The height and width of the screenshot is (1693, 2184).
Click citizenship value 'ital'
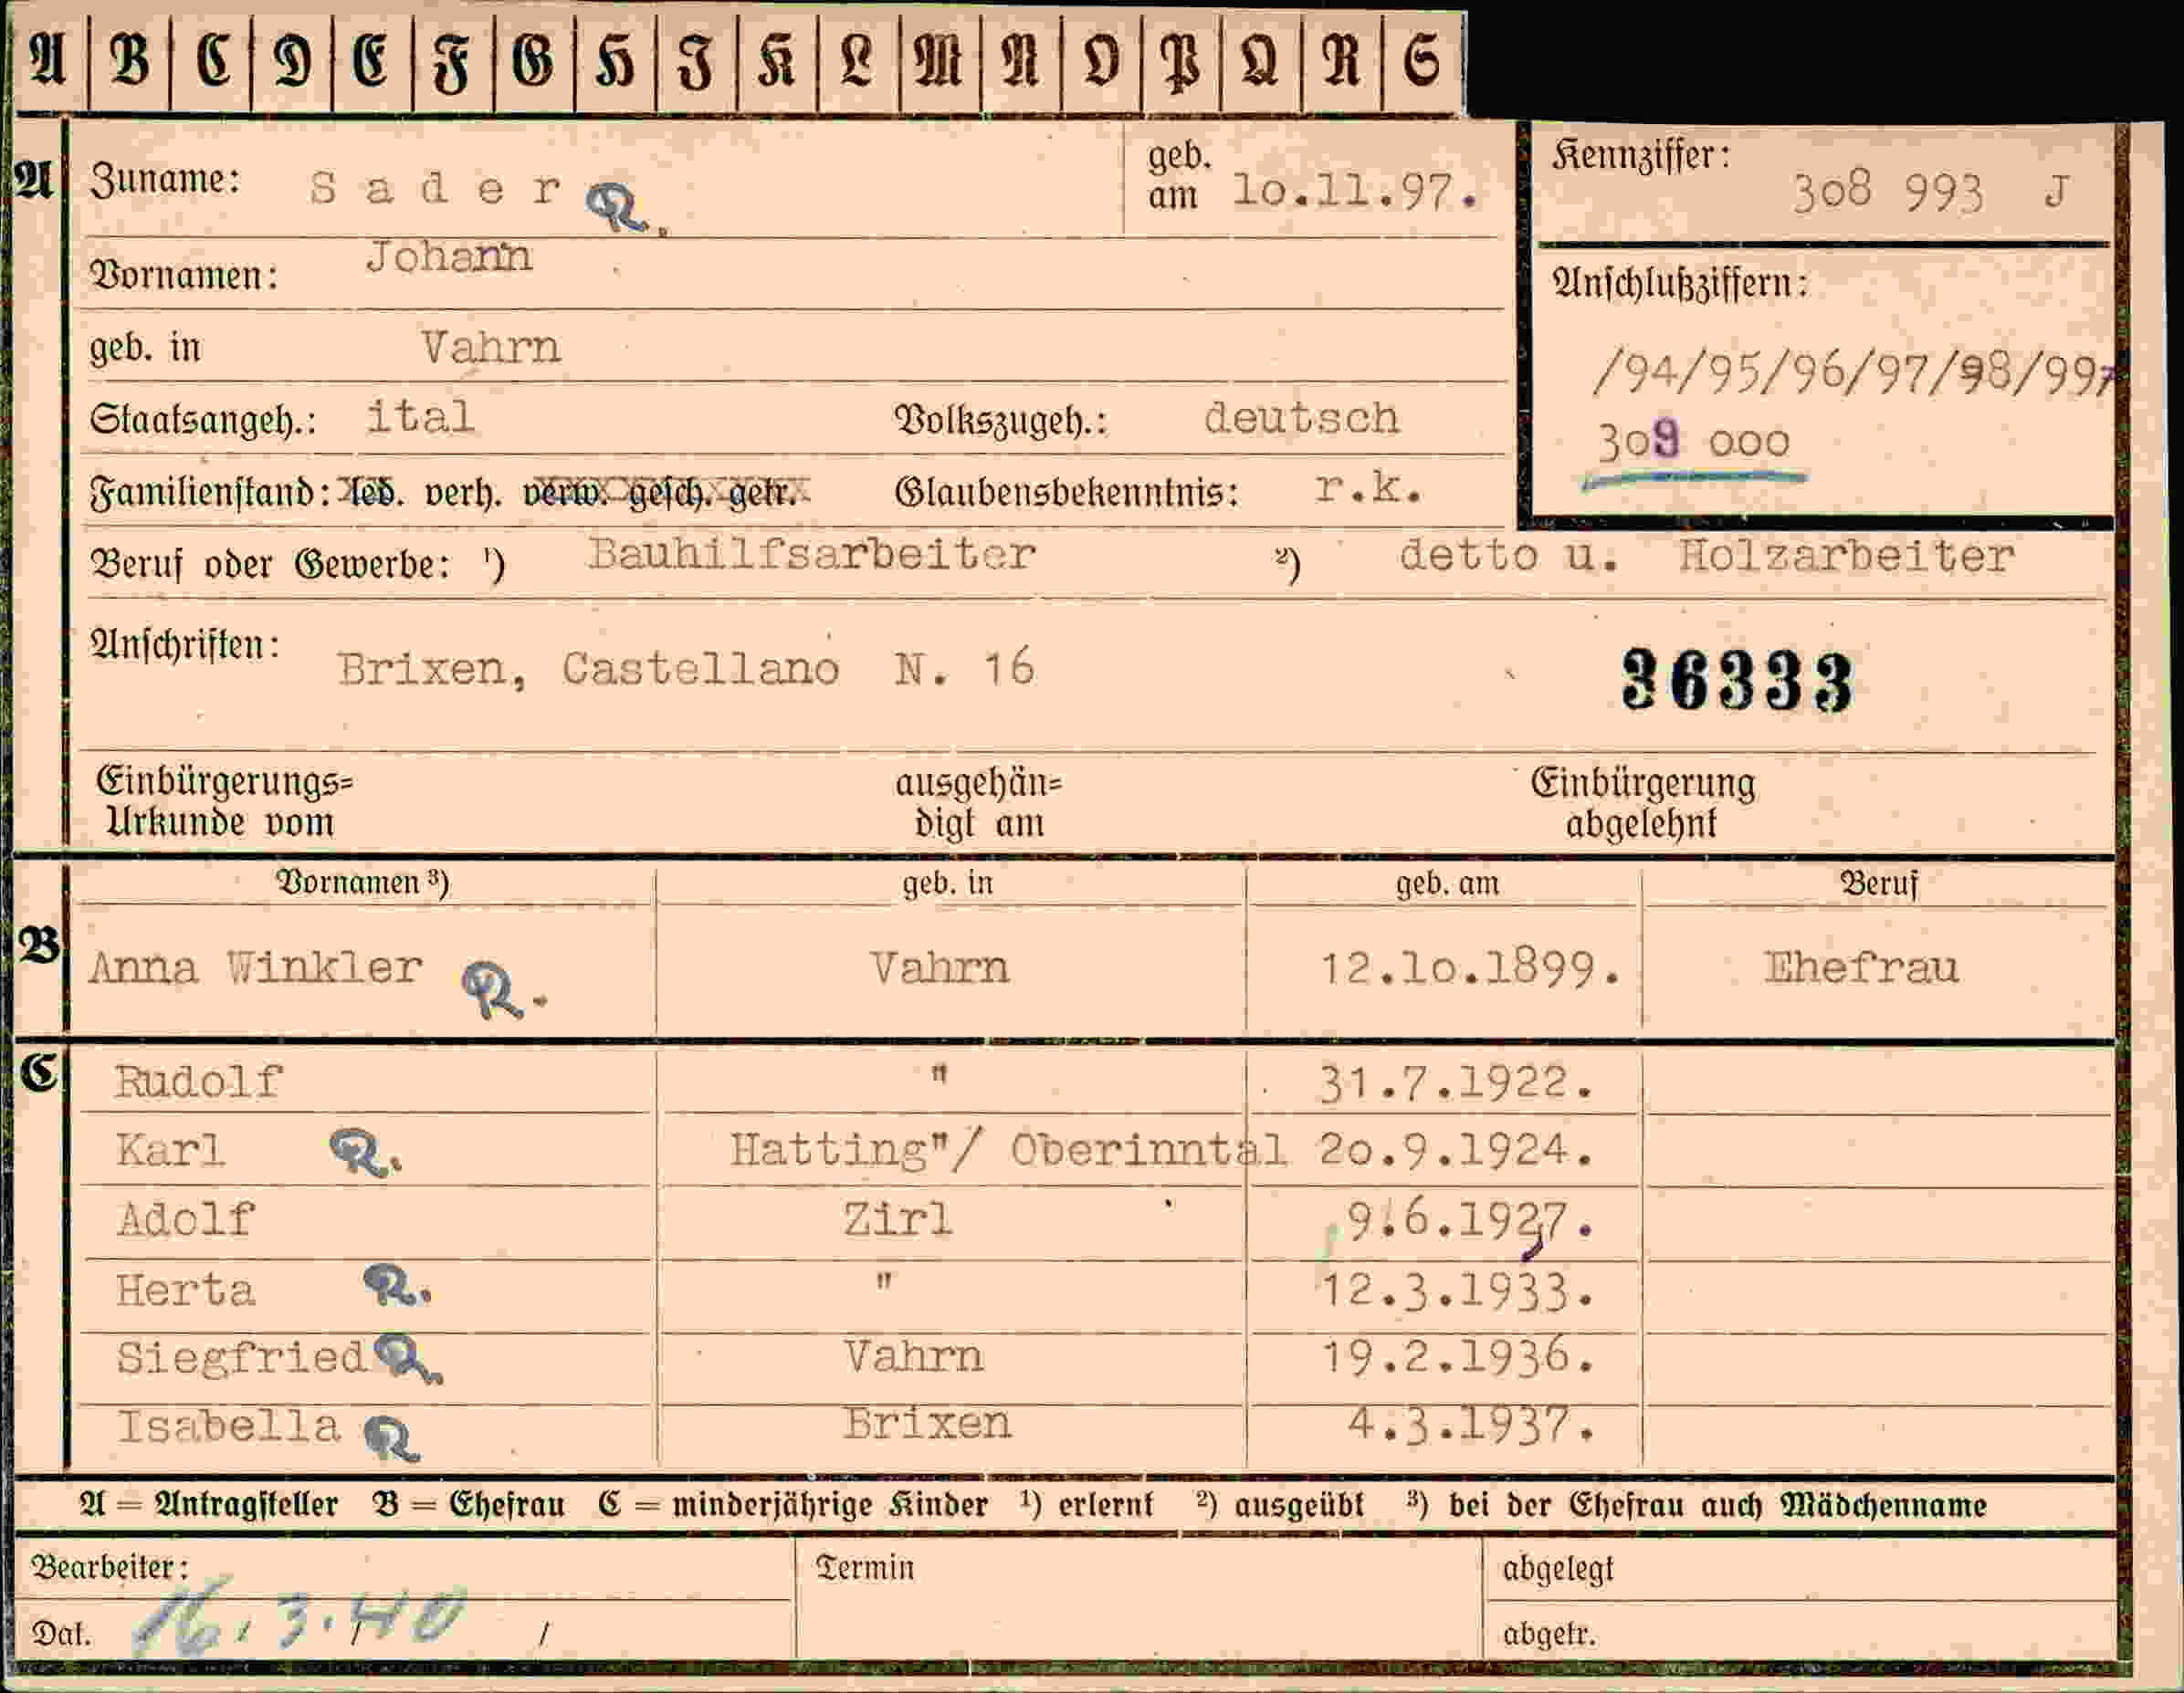[420, 417]
